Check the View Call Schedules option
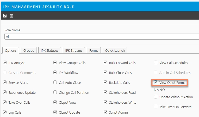Viewport: 199px width, 117px height. tap(156, 63)
